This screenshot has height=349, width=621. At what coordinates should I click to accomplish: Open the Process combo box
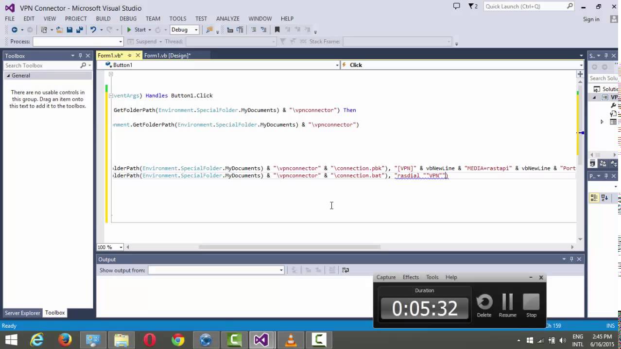78,42
